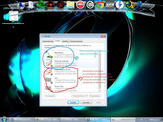Close the Sonido dialog
This screenshot has height=122, width=163.
pyautogui.click(x=103, y=36)
